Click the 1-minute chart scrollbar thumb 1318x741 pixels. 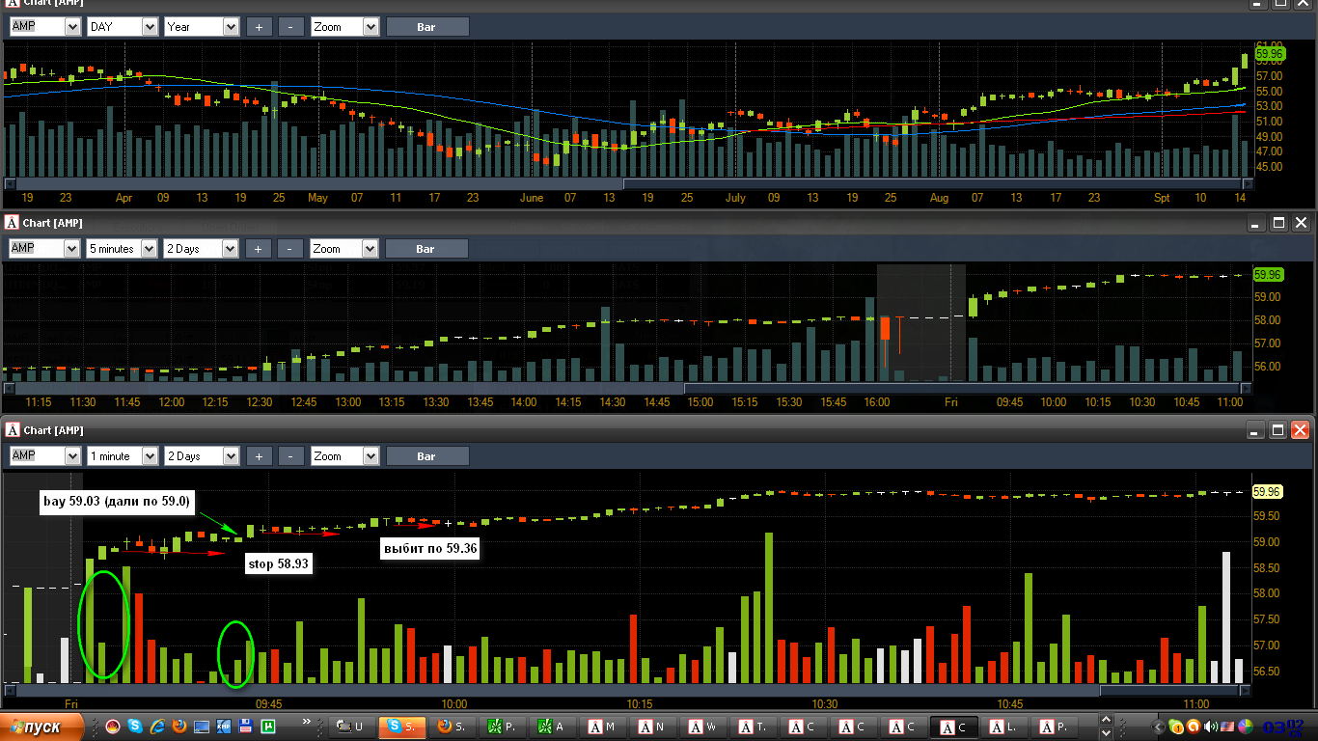[x=1168, y=689]
